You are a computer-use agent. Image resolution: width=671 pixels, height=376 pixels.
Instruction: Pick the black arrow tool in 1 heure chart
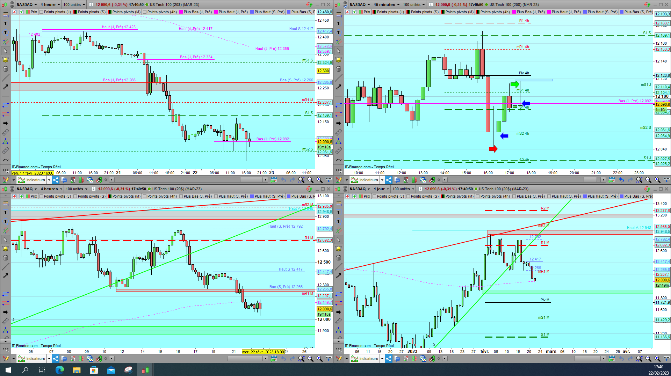(5, 123)
